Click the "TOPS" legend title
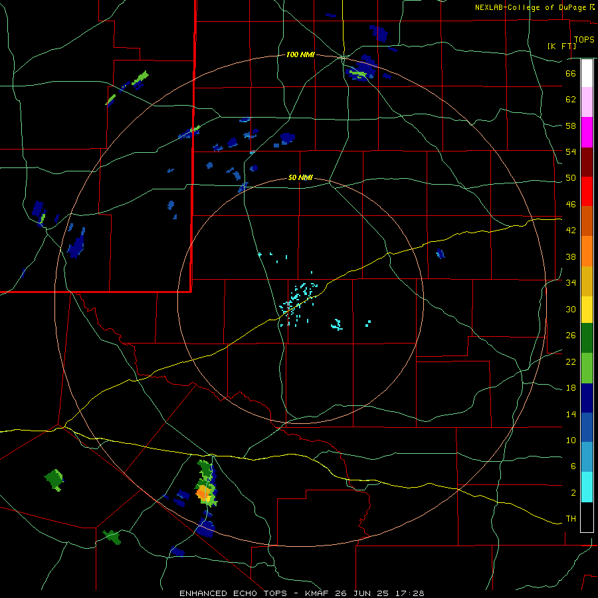Viewport: 598px width, 598px height. click(584, 40)
